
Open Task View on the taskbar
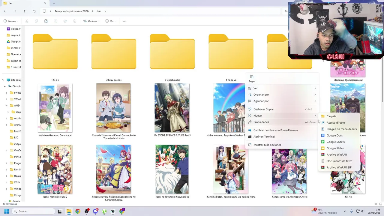coord(60,211)
